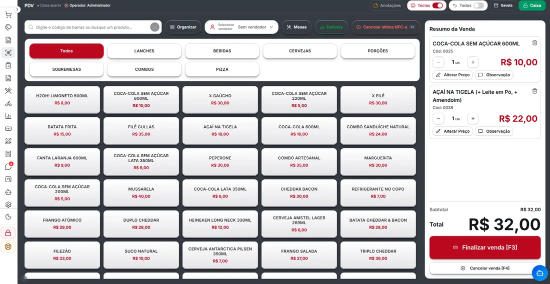Select the LANCHES category tab

click(x=144, y=51)
